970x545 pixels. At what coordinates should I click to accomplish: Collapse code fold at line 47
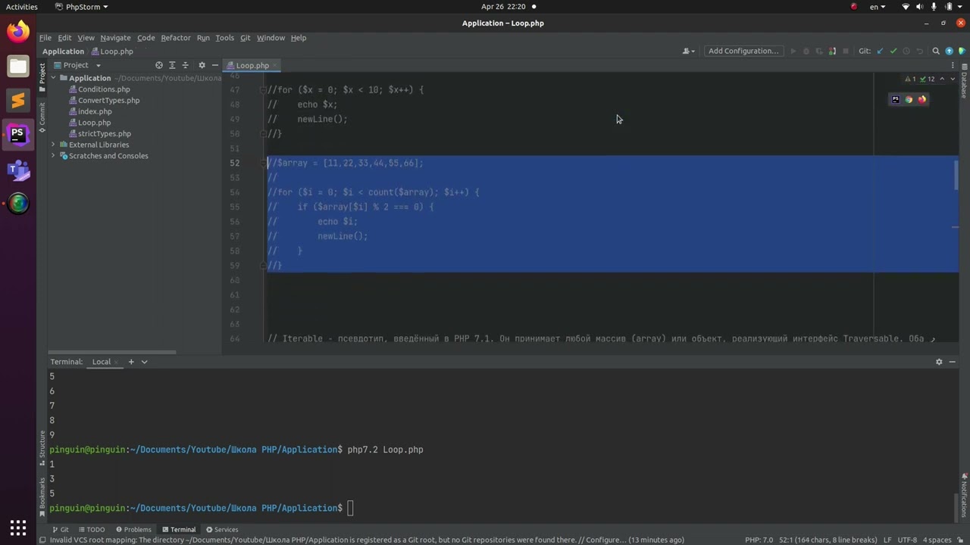(263, 90)
